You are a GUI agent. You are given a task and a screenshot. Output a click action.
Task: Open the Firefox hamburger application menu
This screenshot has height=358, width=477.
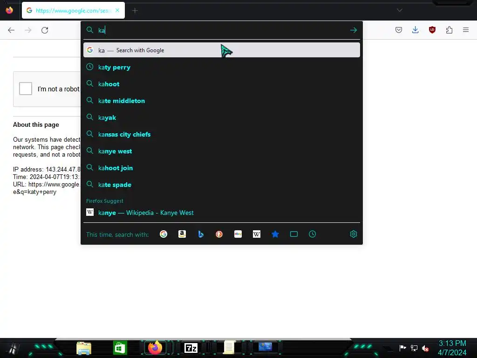pyautogui.click(x=466, y=30)
